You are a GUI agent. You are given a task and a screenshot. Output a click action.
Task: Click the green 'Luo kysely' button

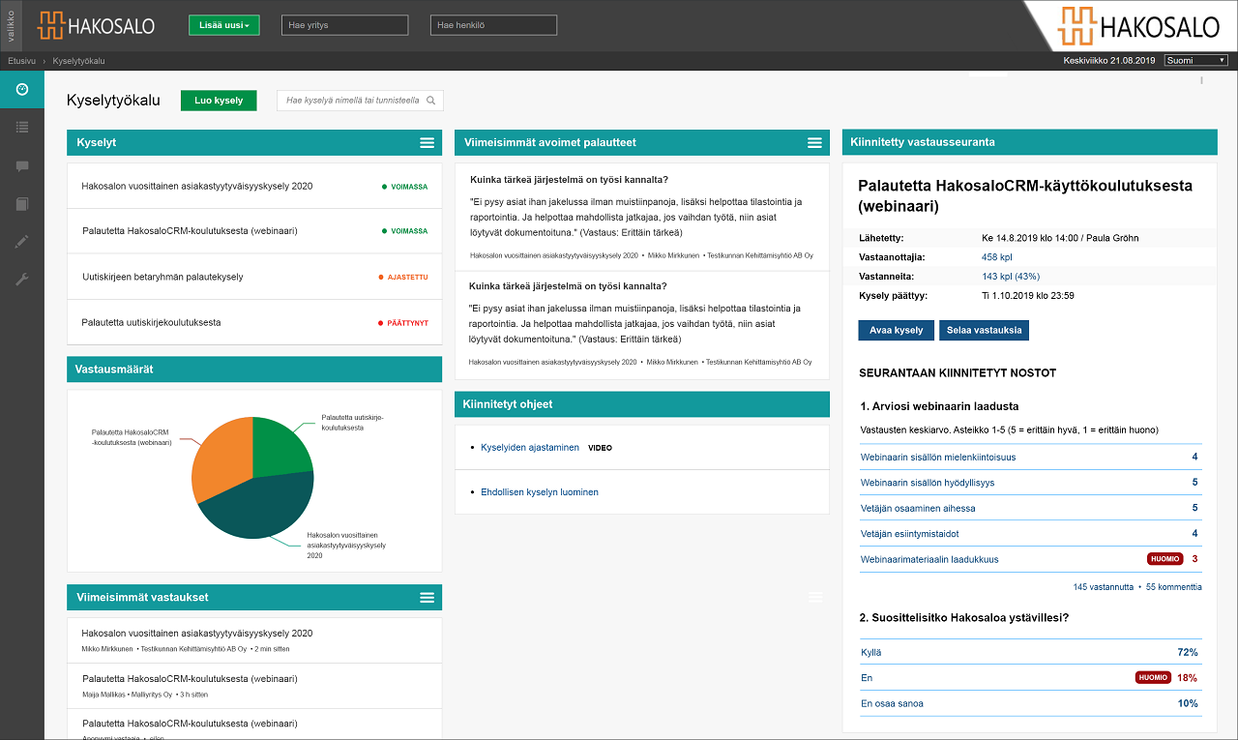219,100
